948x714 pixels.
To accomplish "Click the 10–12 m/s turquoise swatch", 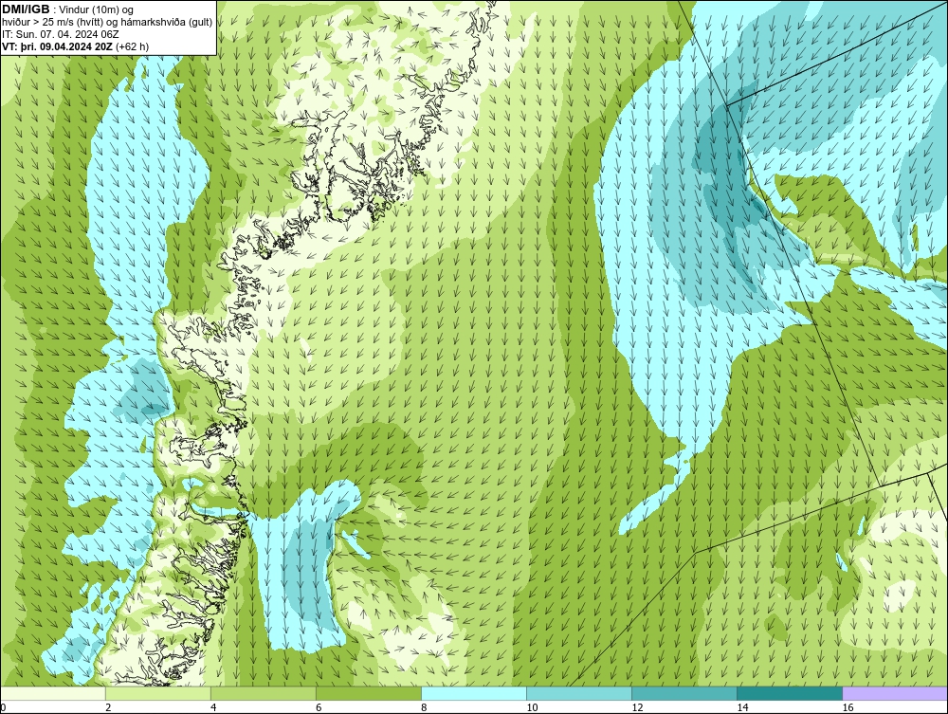I will 578,693.
